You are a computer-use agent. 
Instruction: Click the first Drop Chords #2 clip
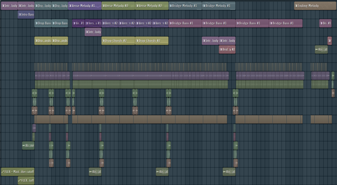coord(118,41)
